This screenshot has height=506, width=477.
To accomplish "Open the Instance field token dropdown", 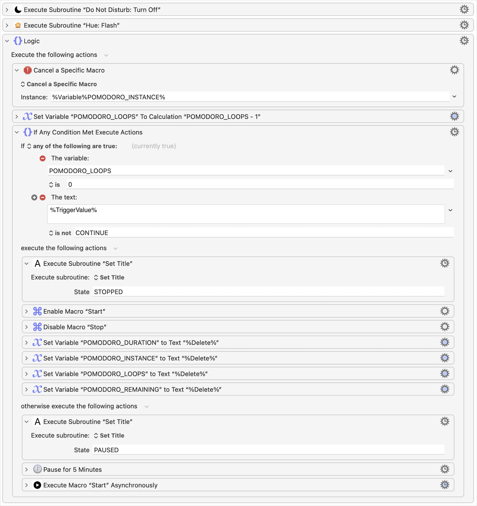I will (454, 97).
